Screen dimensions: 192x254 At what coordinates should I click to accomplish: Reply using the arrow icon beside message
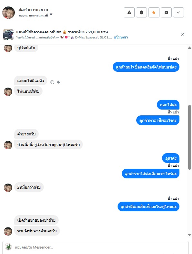[58, 82]
